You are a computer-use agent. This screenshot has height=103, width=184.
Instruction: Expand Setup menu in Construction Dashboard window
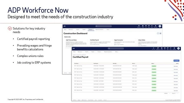click(108, 30)
